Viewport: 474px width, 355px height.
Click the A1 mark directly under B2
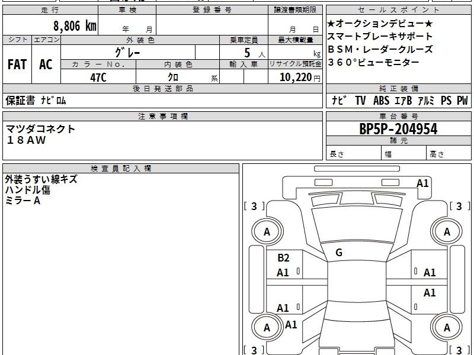point(283,273)
